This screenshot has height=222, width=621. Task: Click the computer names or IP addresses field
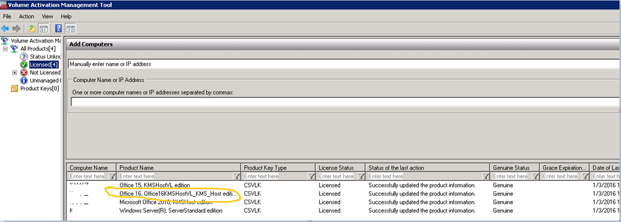tap(345, 102)
